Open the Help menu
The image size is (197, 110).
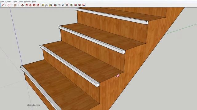[34, 2]
